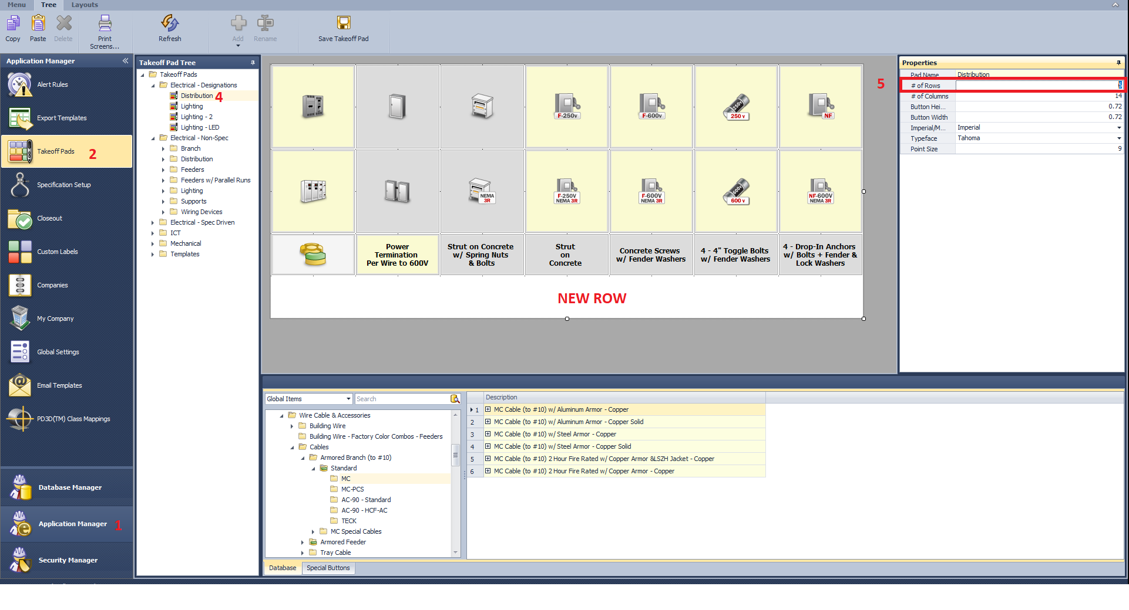This screenshot has width=1129, height=610.
Task: Collapse the Application Manager panel
Action: coord(125,60)
